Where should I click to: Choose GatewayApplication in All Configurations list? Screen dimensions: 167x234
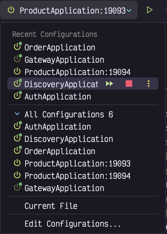[x=83, y=188]
